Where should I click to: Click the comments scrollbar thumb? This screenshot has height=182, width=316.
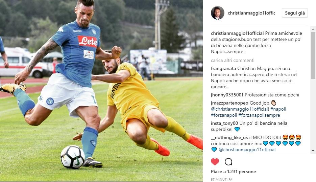313,55
